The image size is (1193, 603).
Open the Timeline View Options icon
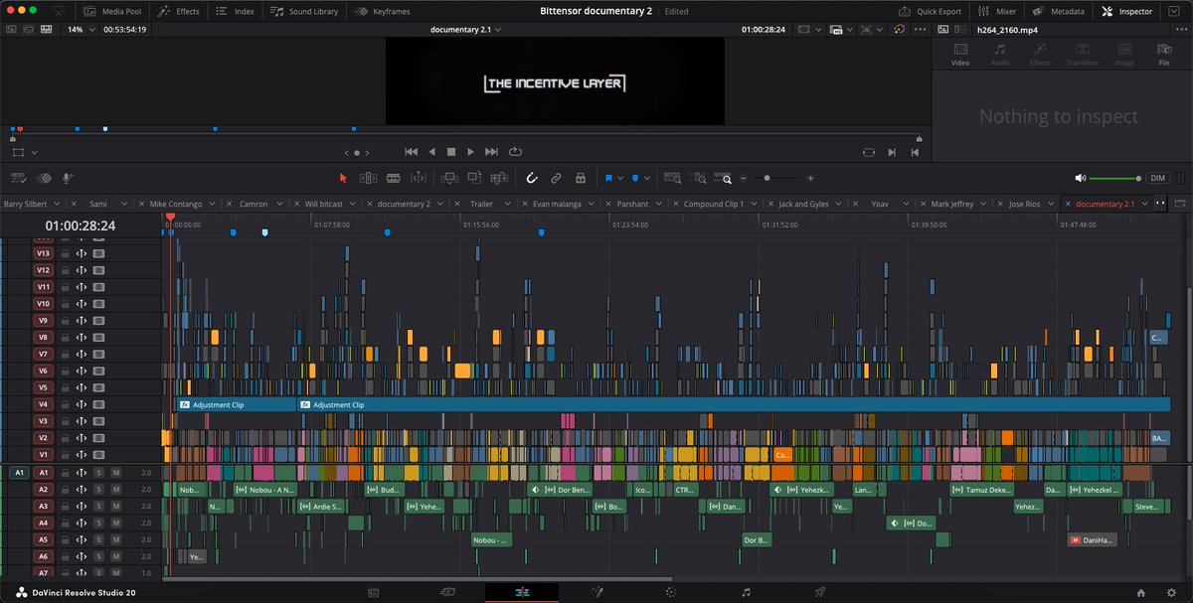tap(18, 178)
